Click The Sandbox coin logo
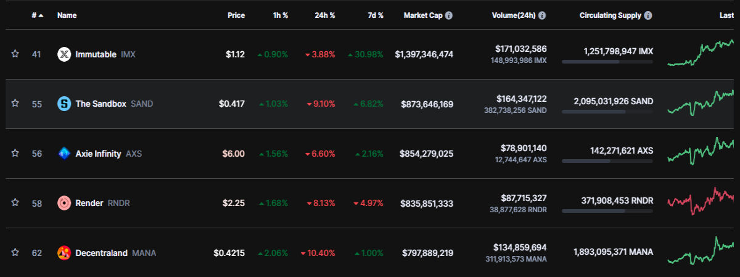The height and width of the screenshot is (277, 740). coord(64,104)
